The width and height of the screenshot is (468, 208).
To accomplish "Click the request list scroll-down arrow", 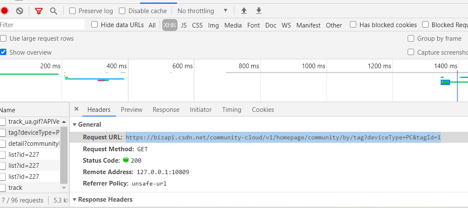I will click(x=64, y=188).
